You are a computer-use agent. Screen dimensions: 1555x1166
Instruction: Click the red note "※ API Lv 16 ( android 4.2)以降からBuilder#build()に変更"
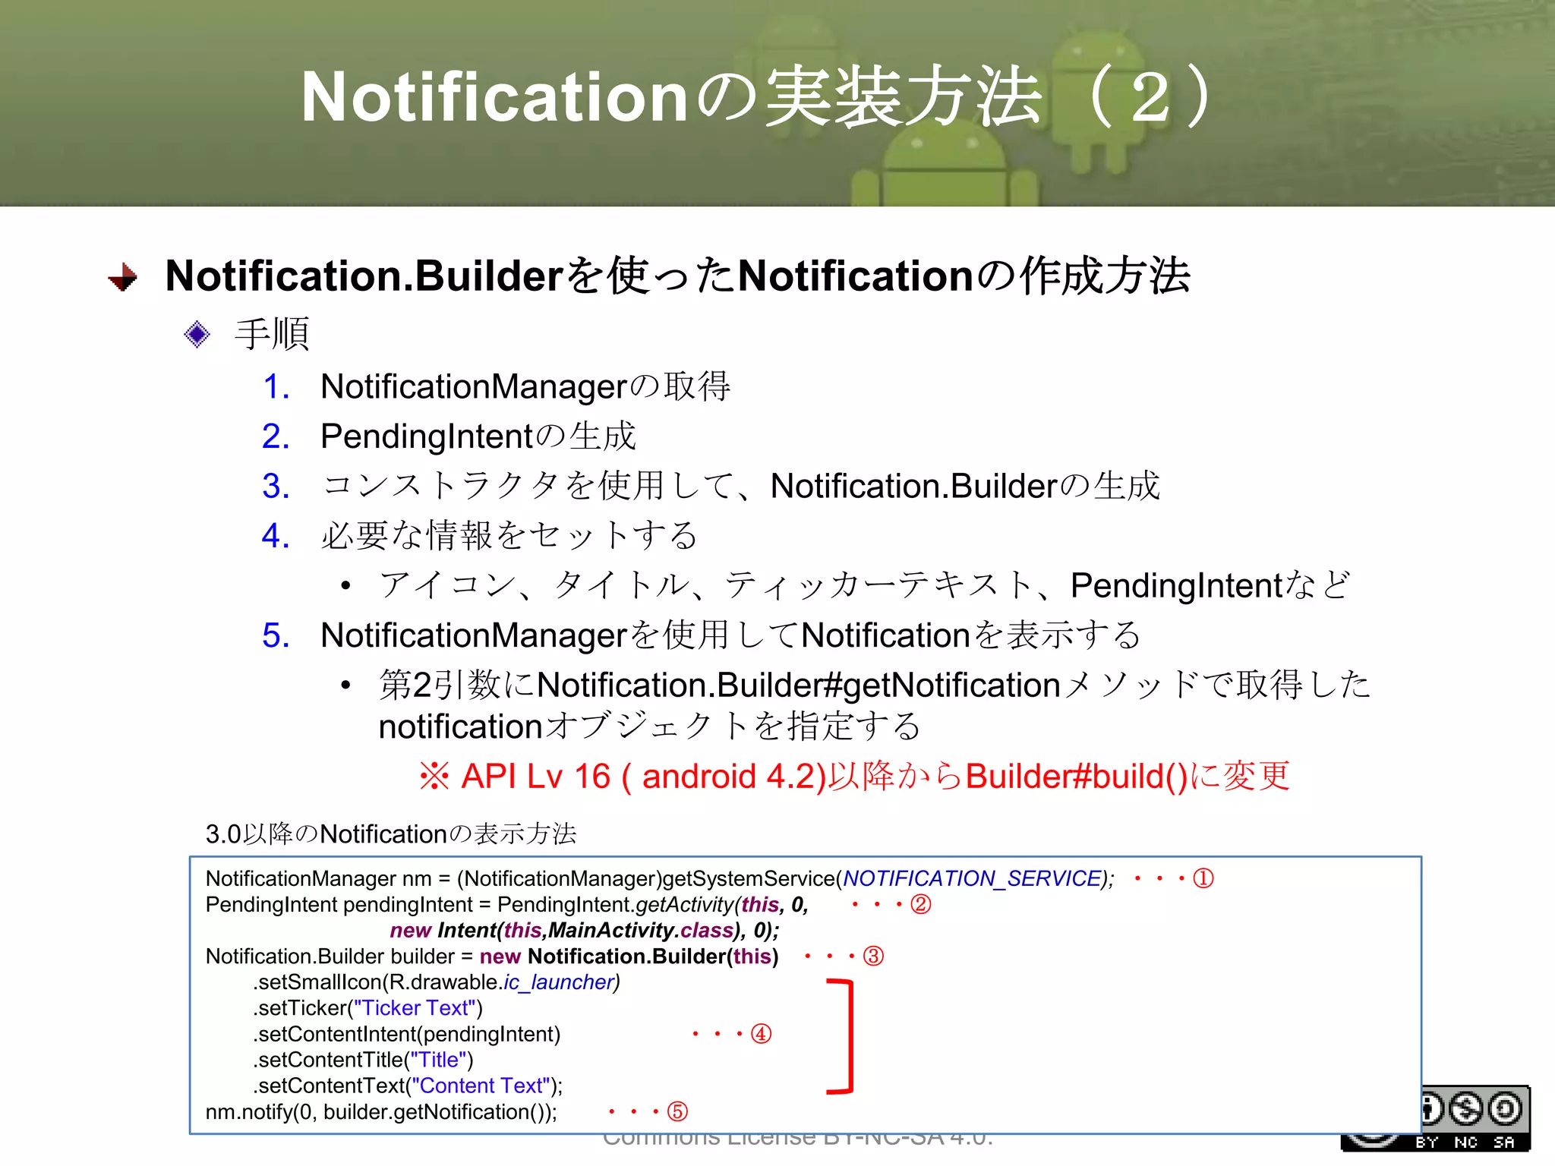[854, 776]
